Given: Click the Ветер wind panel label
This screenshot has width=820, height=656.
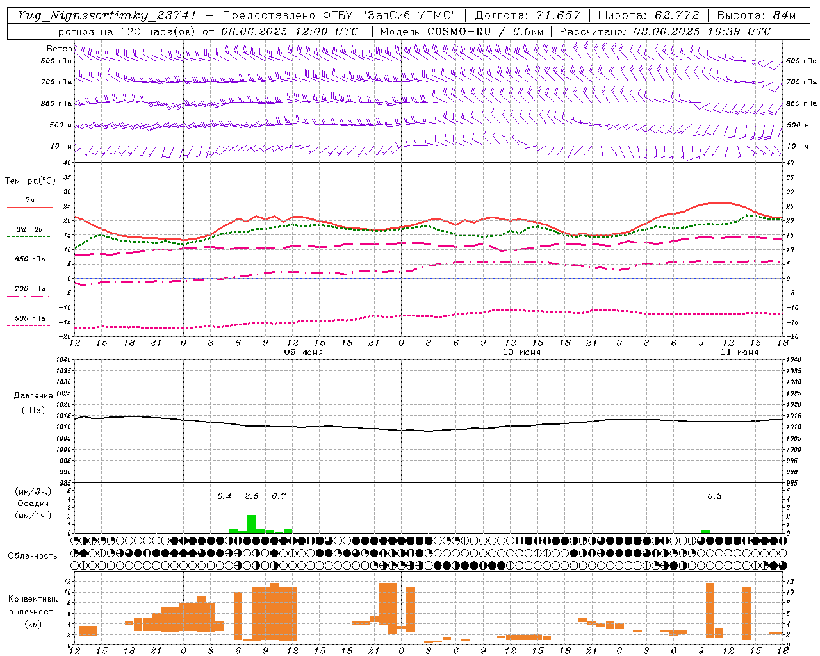Looking at the screenshot, I should pyautogui.click(x=60, y=49).
